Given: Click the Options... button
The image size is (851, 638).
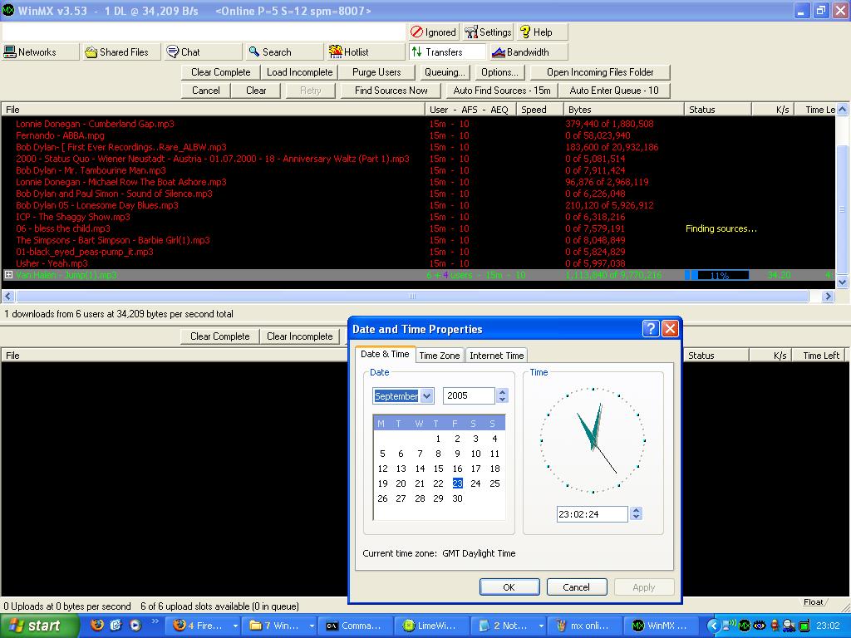Looking at the screenshot, I should point(499,72).
